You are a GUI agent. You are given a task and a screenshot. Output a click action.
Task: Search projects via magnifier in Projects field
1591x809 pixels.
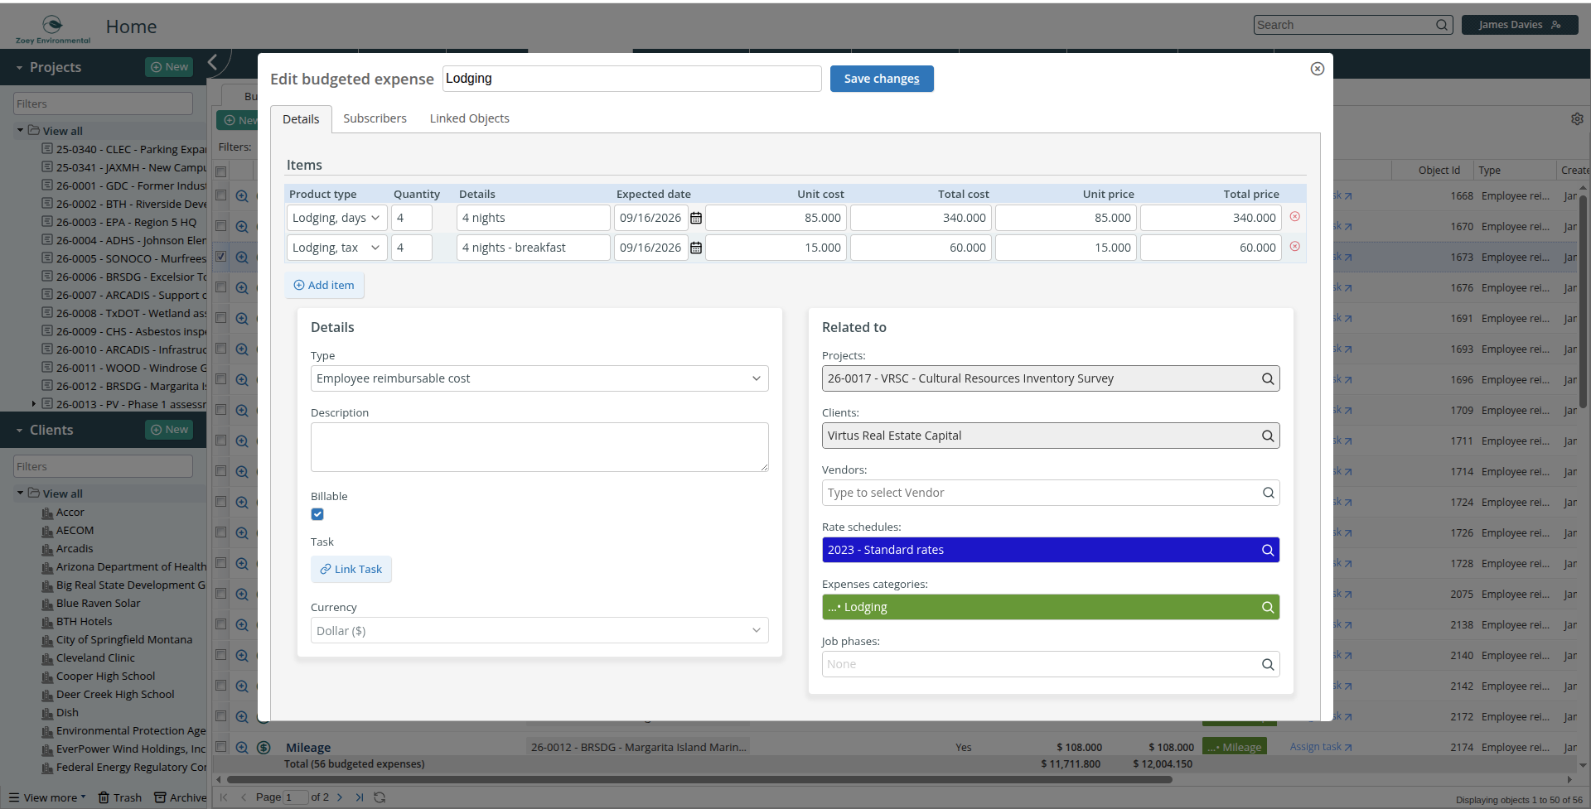1267,378
